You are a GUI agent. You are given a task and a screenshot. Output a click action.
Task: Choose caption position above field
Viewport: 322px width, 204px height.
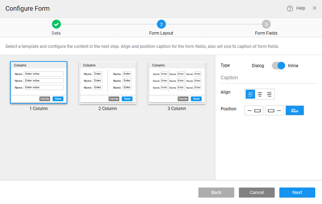click(295, 111)
